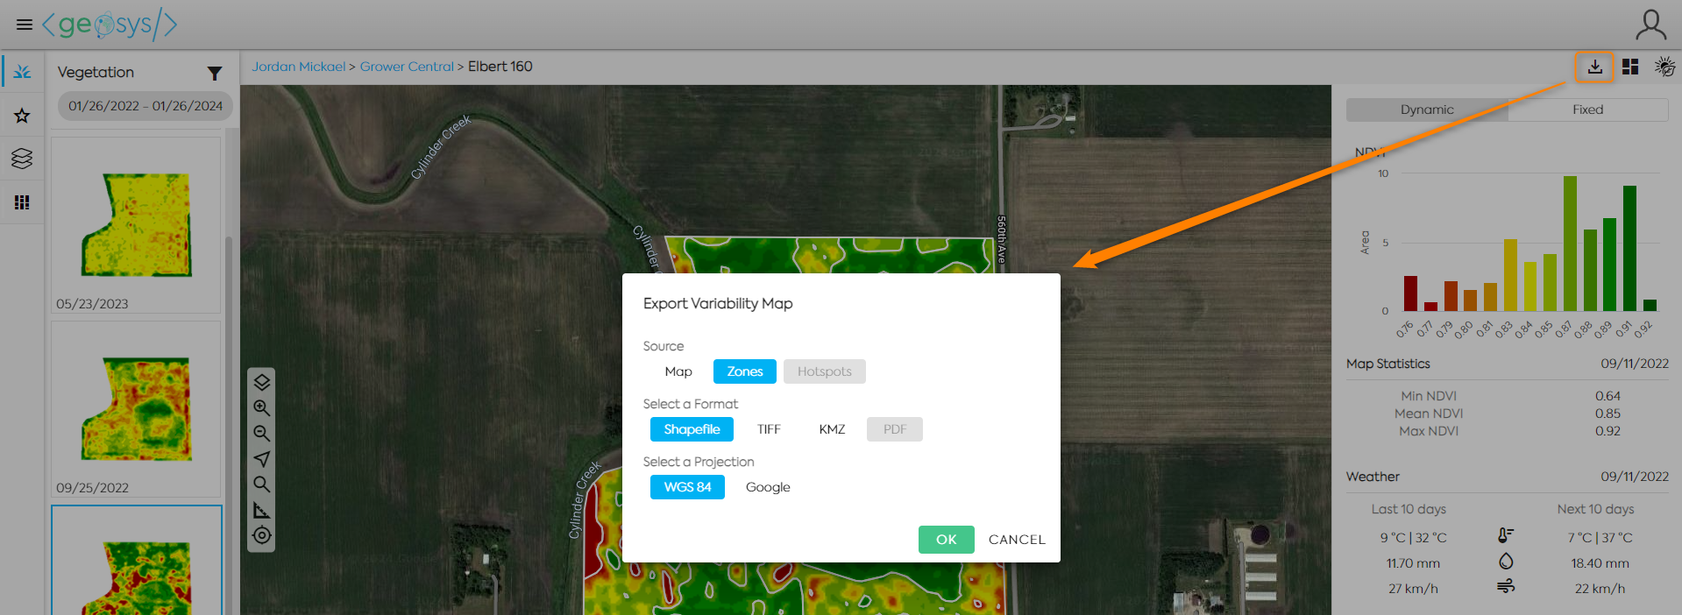Click the weather and crop icon
Screen dimensions: 1682x615
pyautogui.click(x=1664, y=67)
